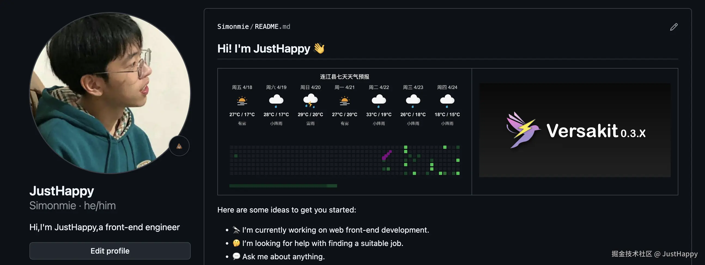The width and height of the screenshot is (705, 265).
Task: Click the speech bubble emoji bullet
Action: (x=236, y=256)
